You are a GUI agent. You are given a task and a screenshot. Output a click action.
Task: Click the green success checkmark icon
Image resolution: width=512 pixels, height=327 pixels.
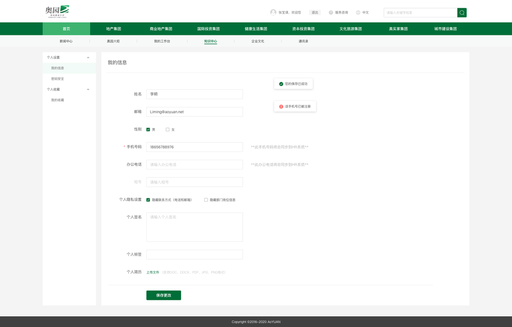click(281, 84)
